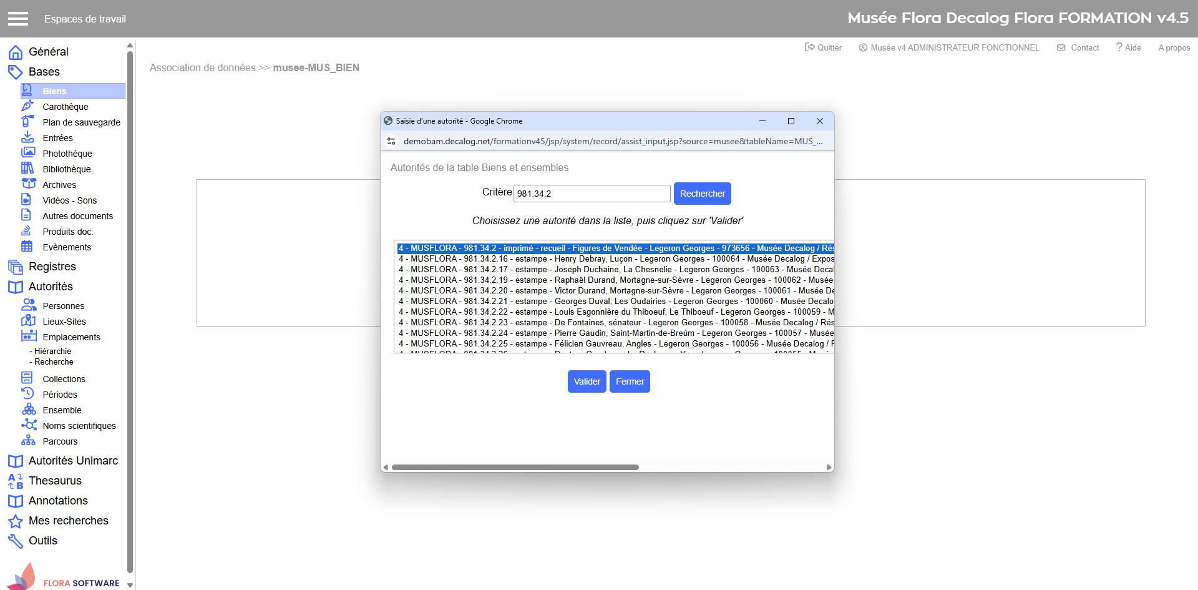
Task: Click the Evènements calendar icon
Action: pyautogui.click(x=27, y=247)
